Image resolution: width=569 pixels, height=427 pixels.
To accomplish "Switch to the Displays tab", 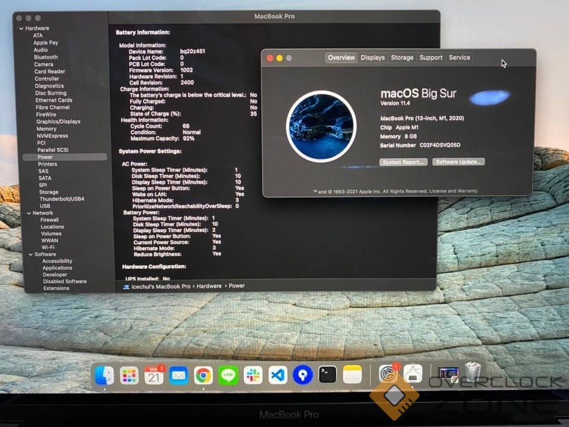I will pyautogui.click(x=372, y=58).
